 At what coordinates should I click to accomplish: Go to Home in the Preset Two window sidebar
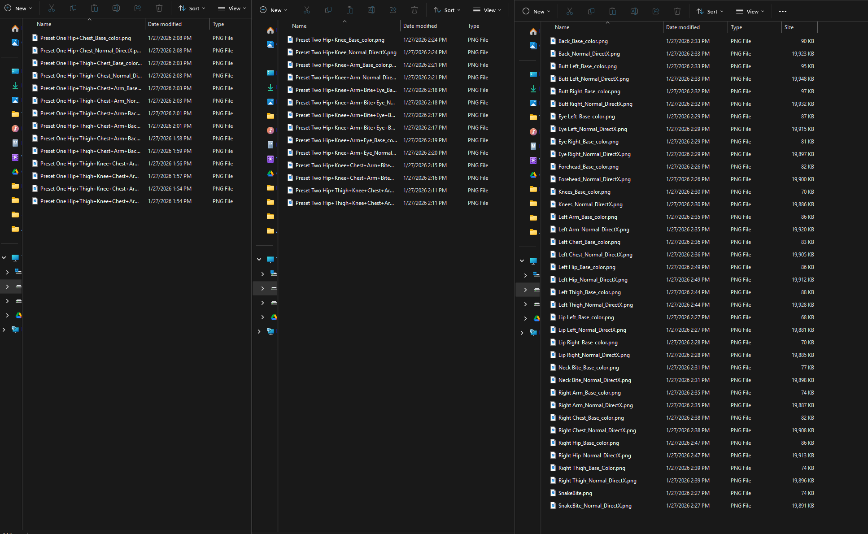(270, 30)
